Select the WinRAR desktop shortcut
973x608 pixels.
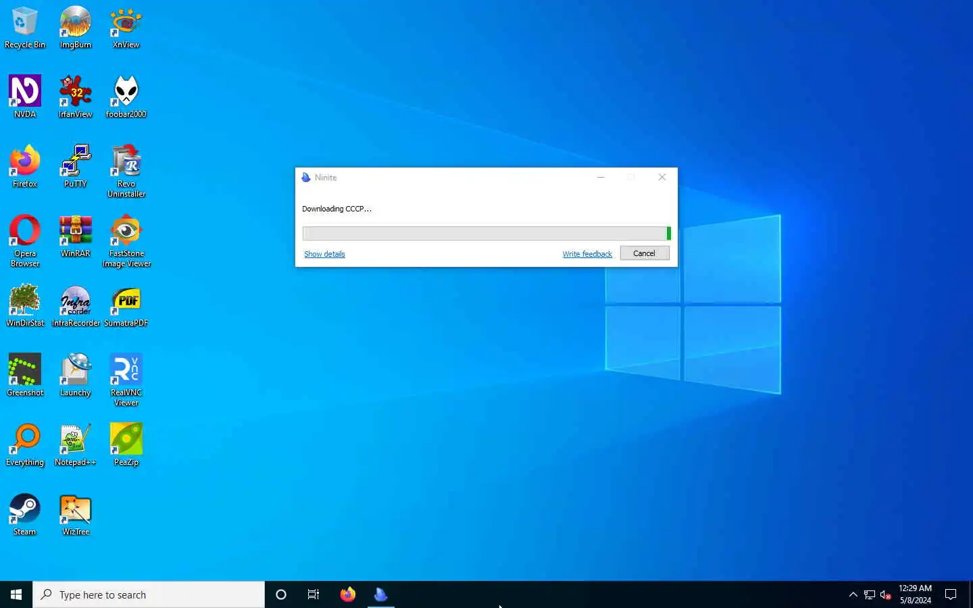[x=75, y=236]
